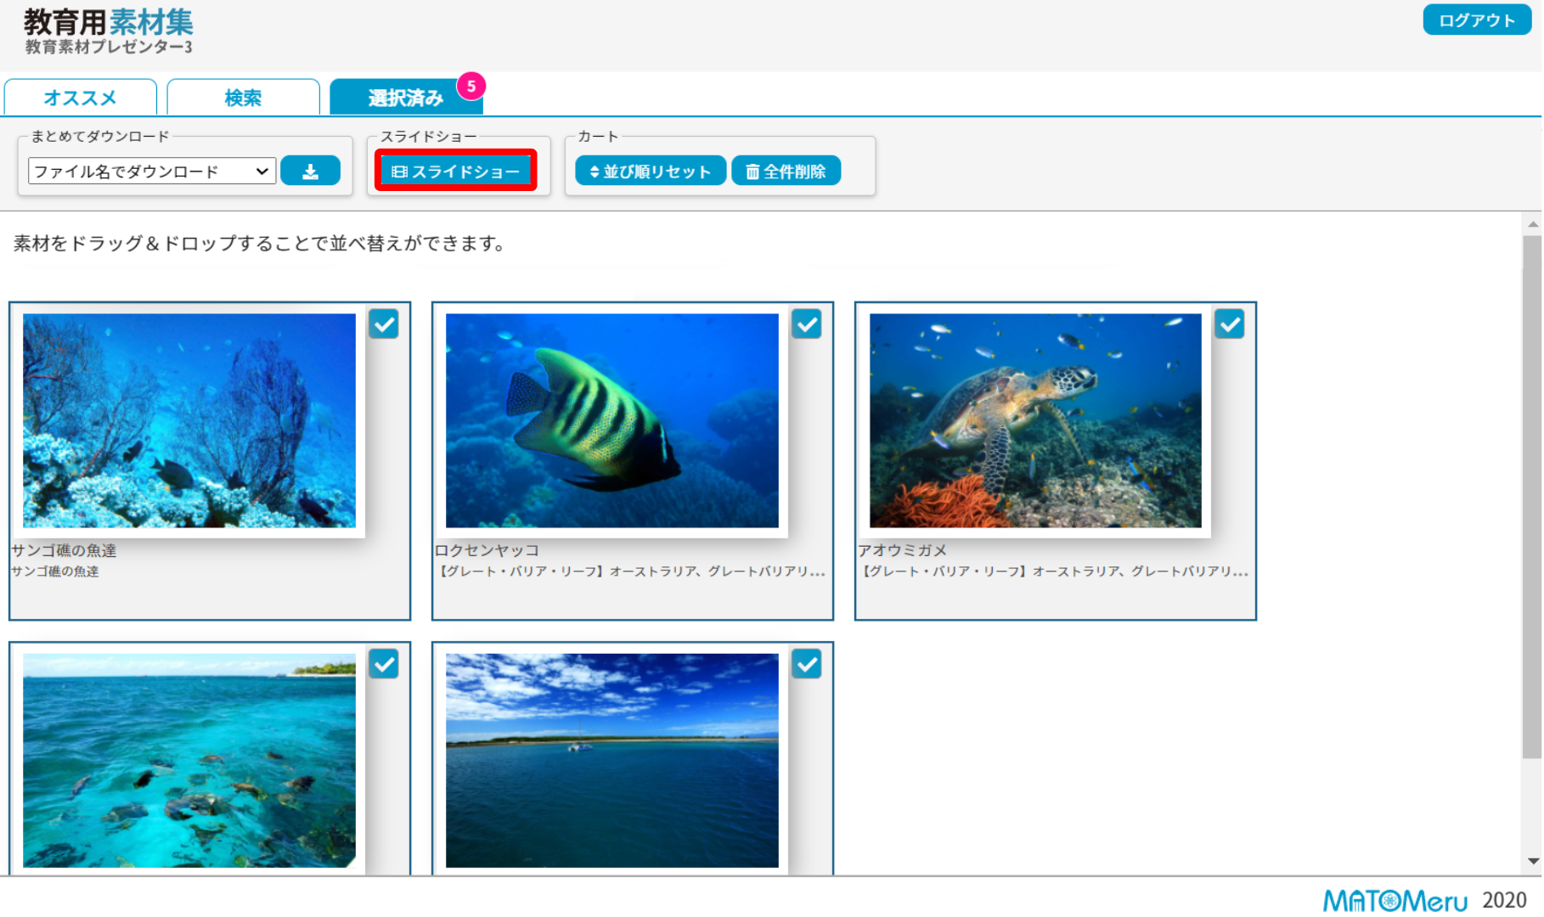
Task: Open the アオウミガメ sea turtle thumbnail
Action: (x=1035, y=420)
